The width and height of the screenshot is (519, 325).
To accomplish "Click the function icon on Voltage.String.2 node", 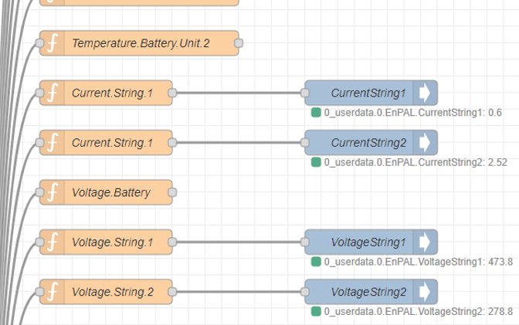I will [53, 292].
